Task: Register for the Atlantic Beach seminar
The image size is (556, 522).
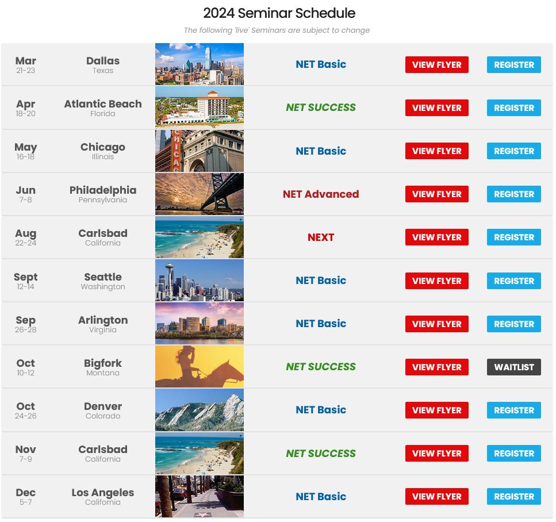Action: click(x=514, y=108)
